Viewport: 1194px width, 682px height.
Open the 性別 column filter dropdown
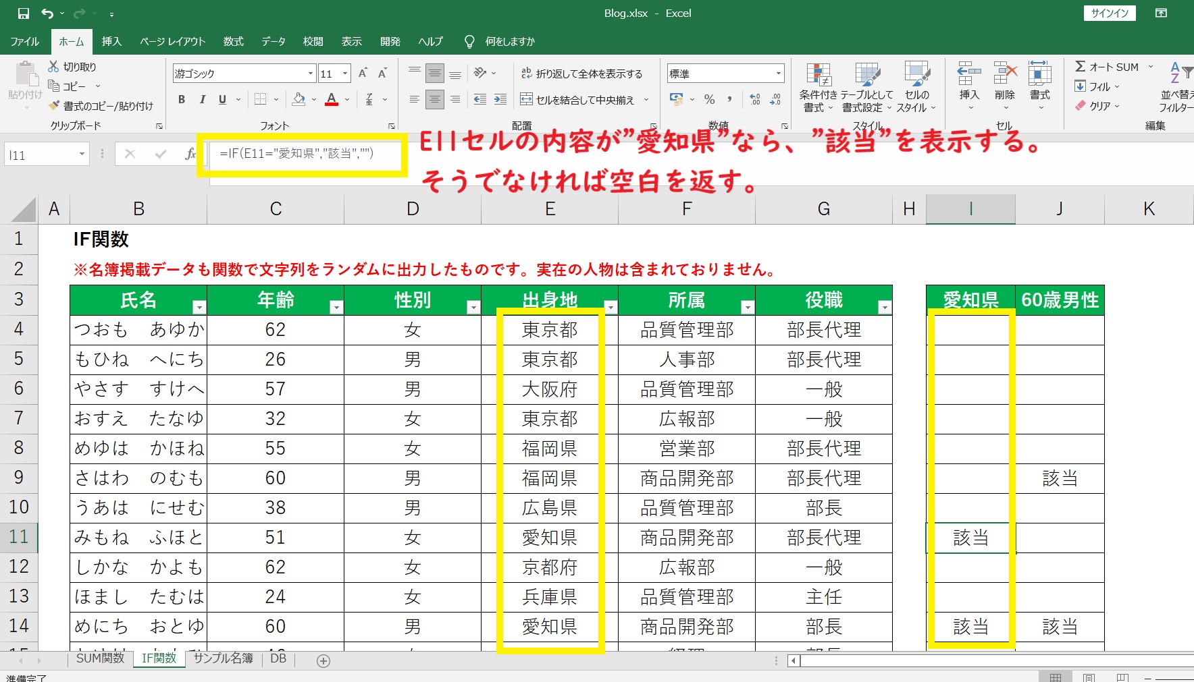(x=473, y=308)
